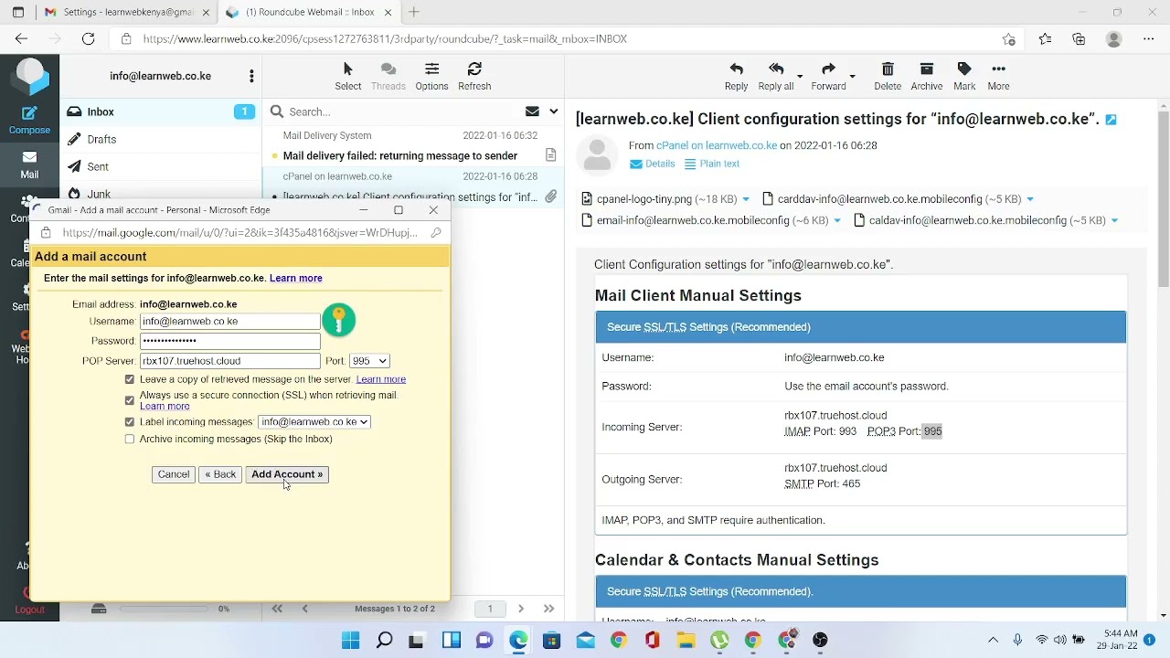Image resolution: width=1170 pixels, height=658 pixels.
Task: Open dropdown for caldav-info mobileconfig attachment
Action: [x=1113, y=220]
